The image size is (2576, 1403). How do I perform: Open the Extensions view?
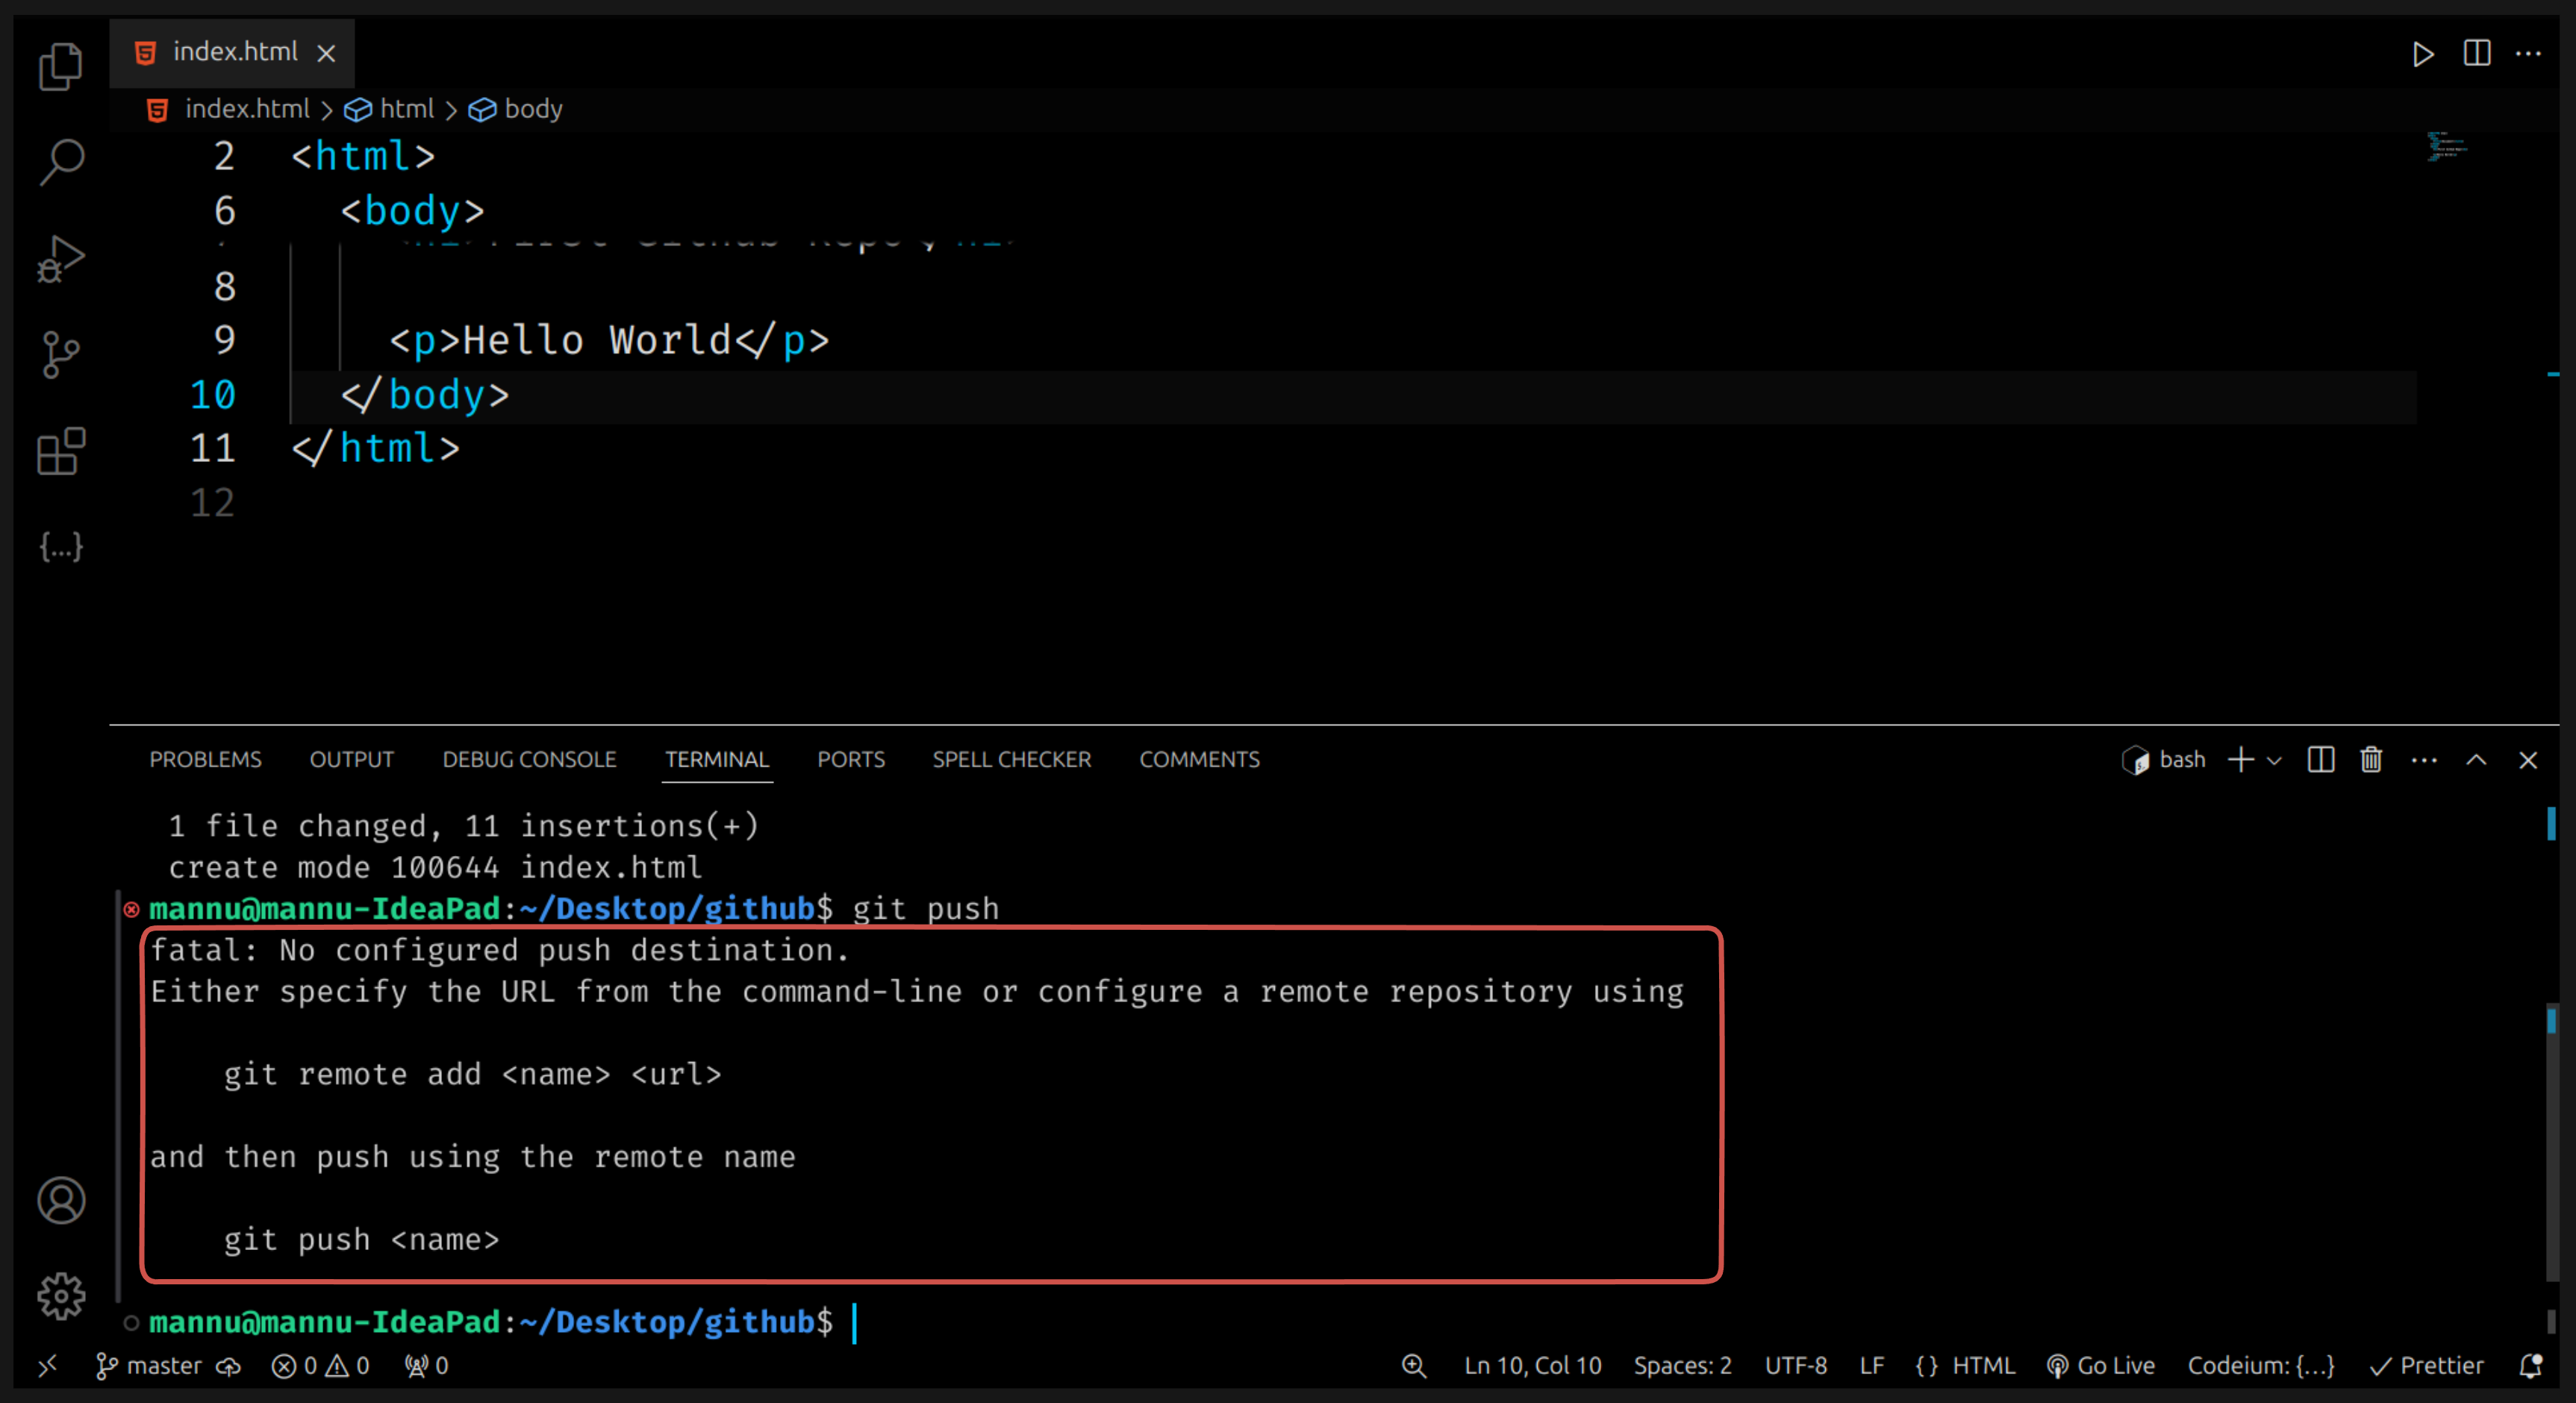coord(60,451)
